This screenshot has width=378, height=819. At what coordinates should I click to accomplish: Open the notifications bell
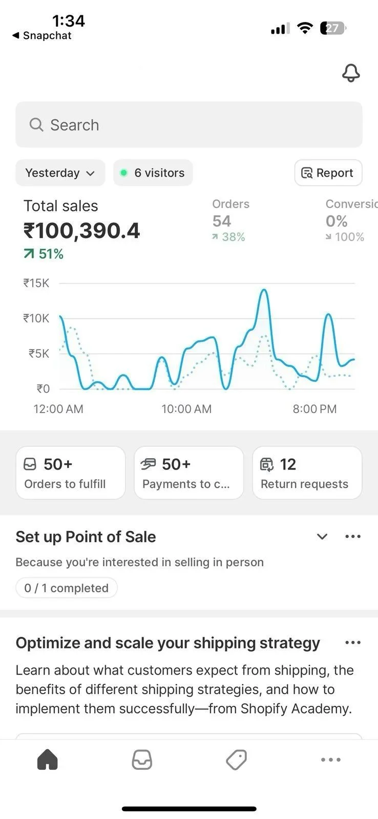point(351,73)
